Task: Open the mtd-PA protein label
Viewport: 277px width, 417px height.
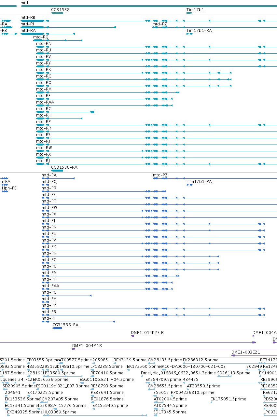Action: (49, 175)
